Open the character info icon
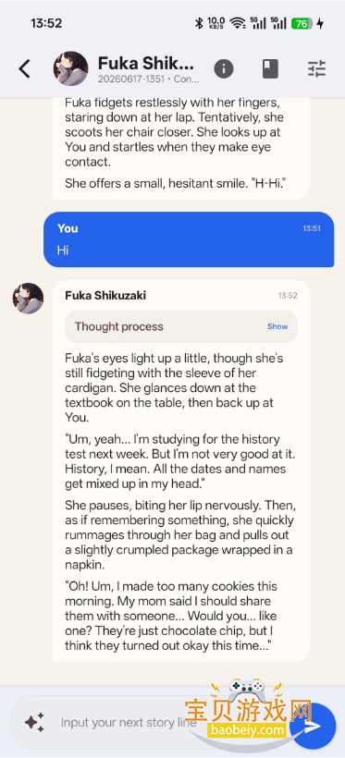The width and height of the screenshot is (345, 758). (224, 68)
